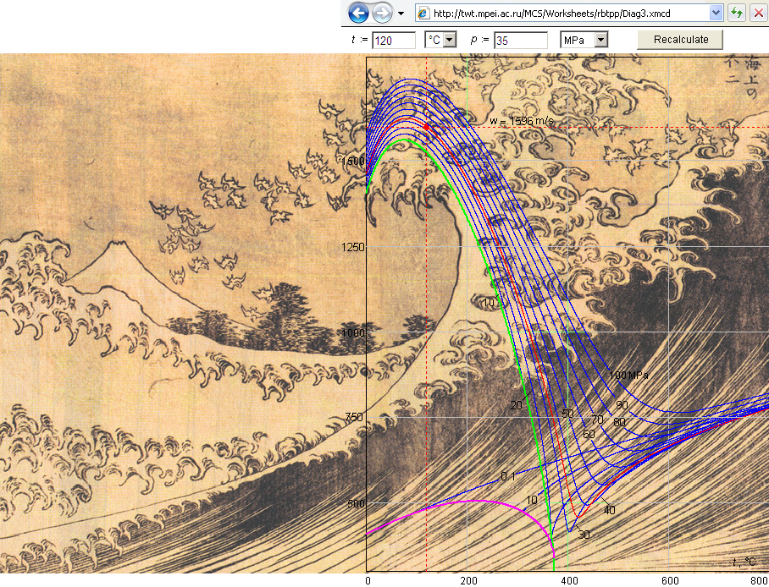
Task: Click the 1500 y-axis label
Action: 352,162
